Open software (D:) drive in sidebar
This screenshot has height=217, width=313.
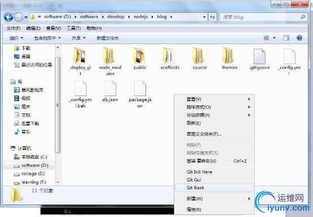(29, 166)
